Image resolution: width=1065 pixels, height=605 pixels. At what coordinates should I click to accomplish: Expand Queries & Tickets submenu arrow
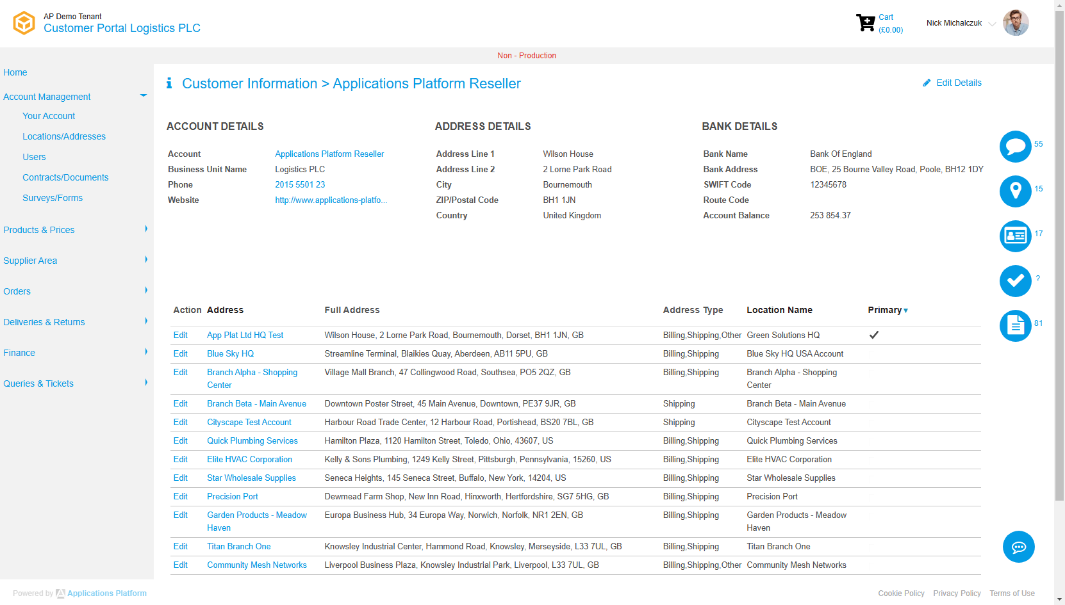click(x=146, y=382)
